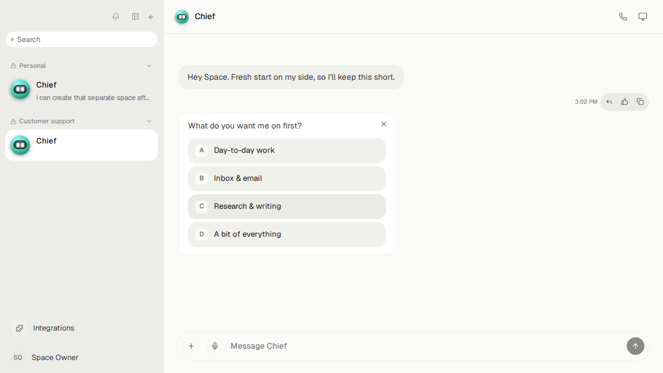This screenshot has height=373, width=663.
Task: Activate the microphone voice input
Action: click(215, 346)
